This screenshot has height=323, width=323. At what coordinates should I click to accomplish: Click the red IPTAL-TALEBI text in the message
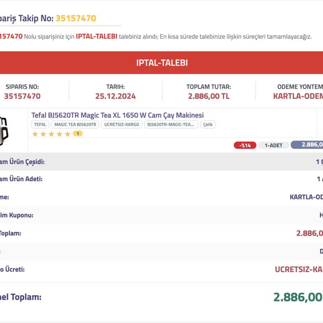96,37
